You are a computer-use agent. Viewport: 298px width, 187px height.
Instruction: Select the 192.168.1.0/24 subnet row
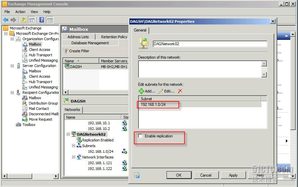[200, 104]
